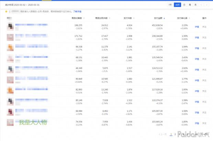Go to previous time period arrow
This screenshot has height=141, width=213.
pos(202,5)
